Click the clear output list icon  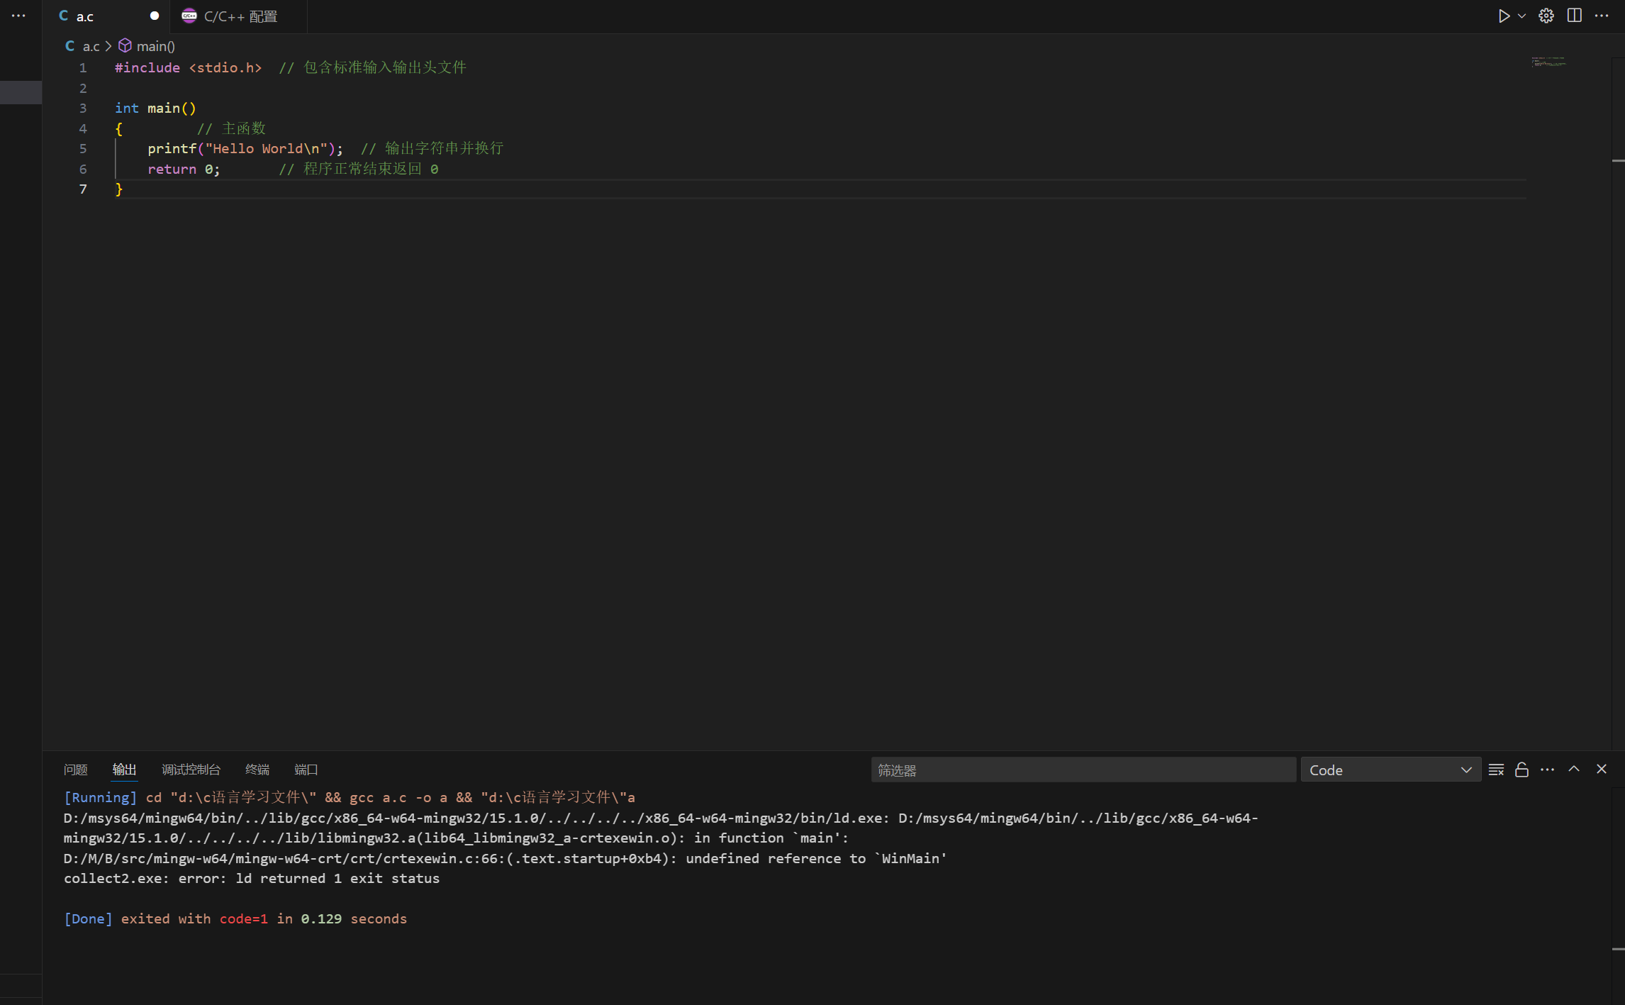tap(1496, 770)
